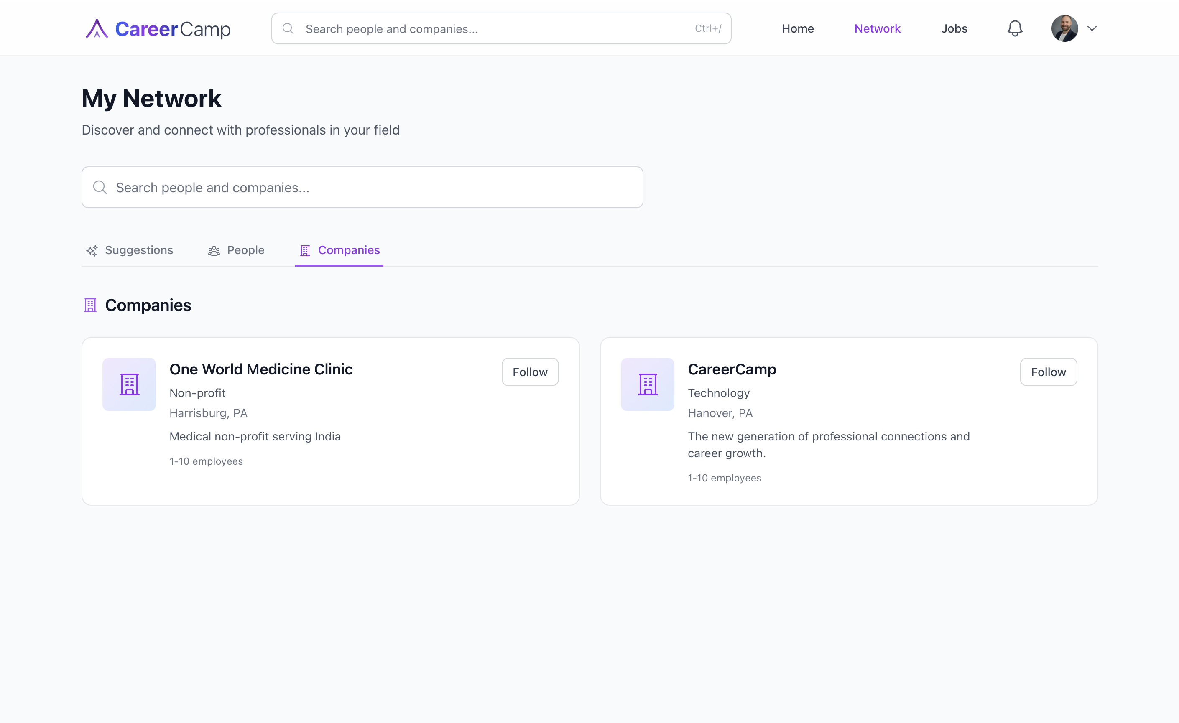Select the Companies tab
Screen dimensions: 1179x723
click(x=348, y=250)
